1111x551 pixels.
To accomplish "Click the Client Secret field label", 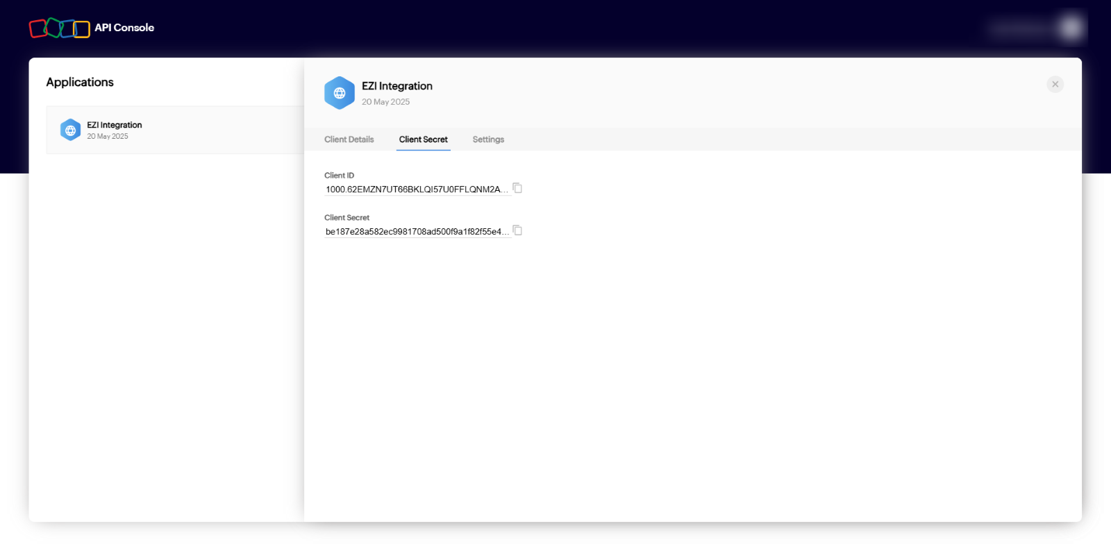I will click(346, 218).
